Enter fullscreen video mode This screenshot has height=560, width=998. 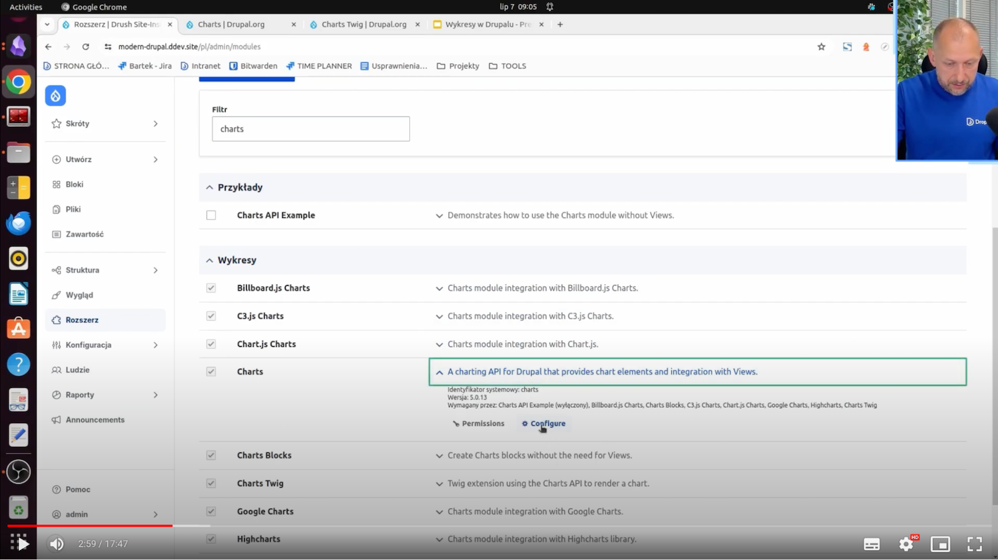pos(975,544)
